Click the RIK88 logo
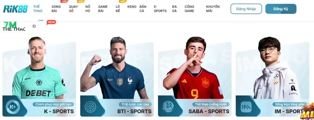Screen dimensions: 314x120 (15, 9)
